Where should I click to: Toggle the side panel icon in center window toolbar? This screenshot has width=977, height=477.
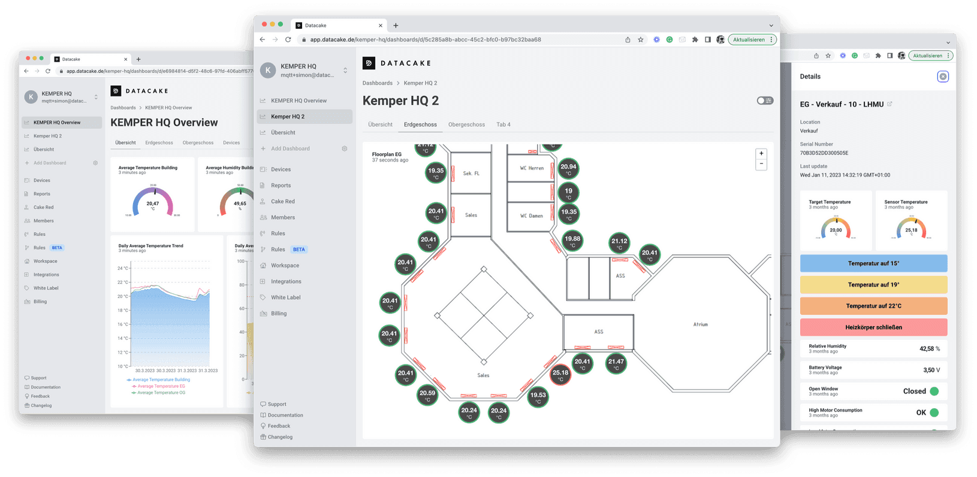(x=708, y=40)
